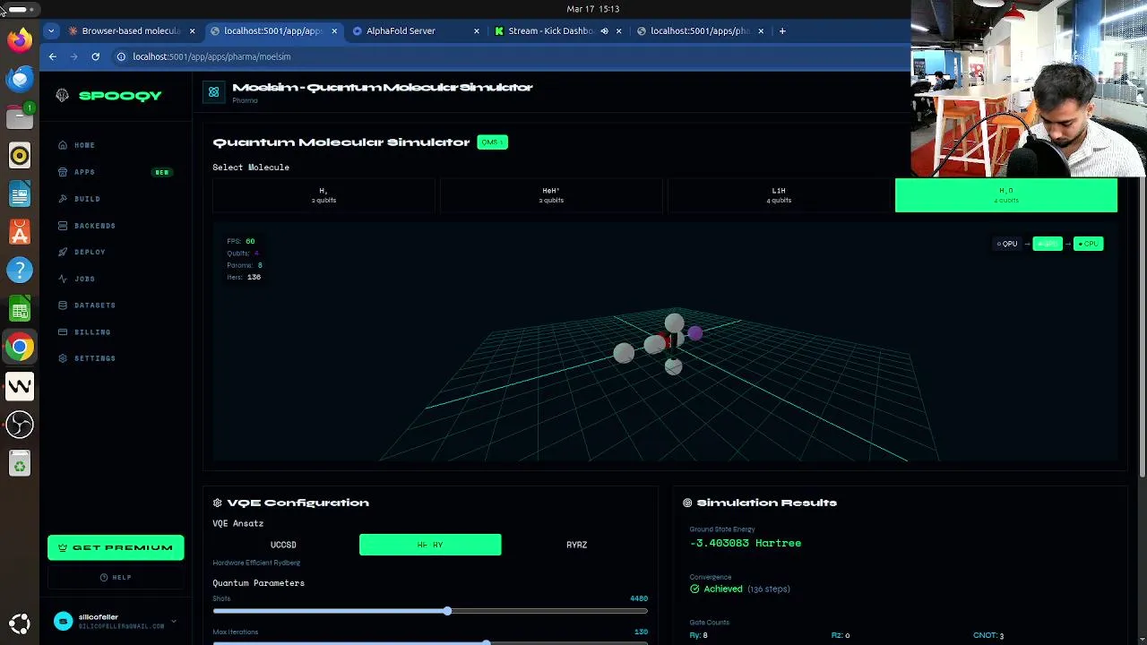Open Firefox from the dock
This screenshot has width=1147, height=645.
pos(20,40)
